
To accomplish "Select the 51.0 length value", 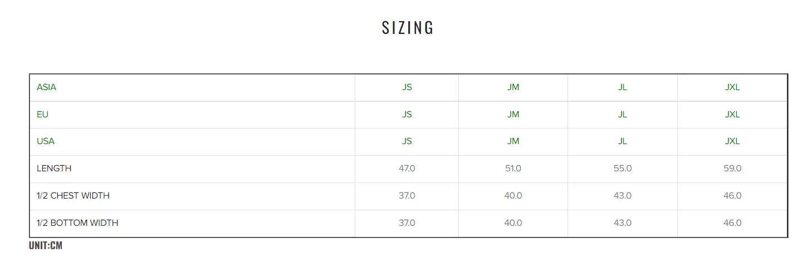I will [x=513, y=169].
